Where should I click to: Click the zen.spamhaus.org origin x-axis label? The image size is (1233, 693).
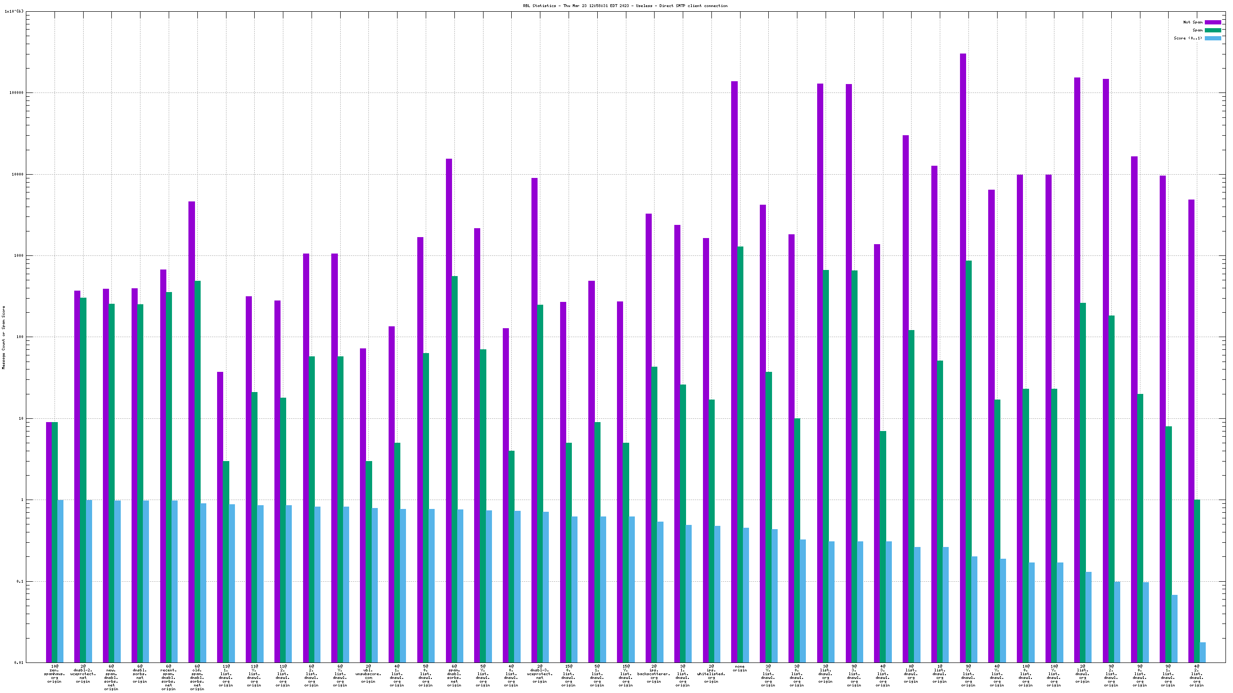pyautogui.click(x=55, y=673)
